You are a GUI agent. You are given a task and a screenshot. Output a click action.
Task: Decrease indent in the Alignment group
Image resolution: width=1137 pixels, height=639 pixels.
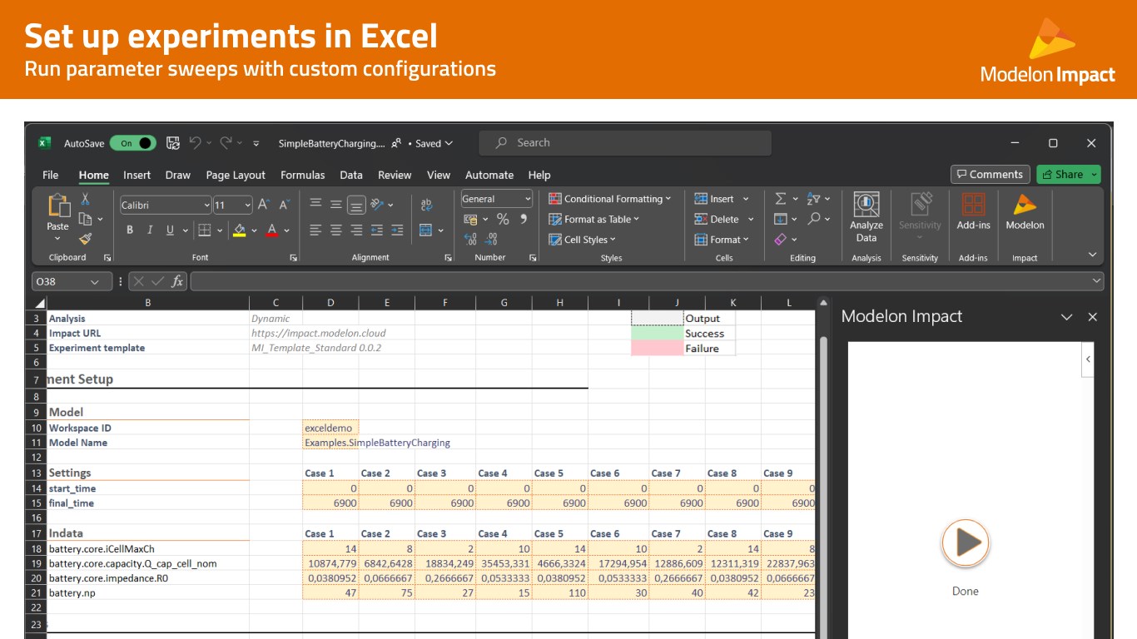(x=376, y=230)
